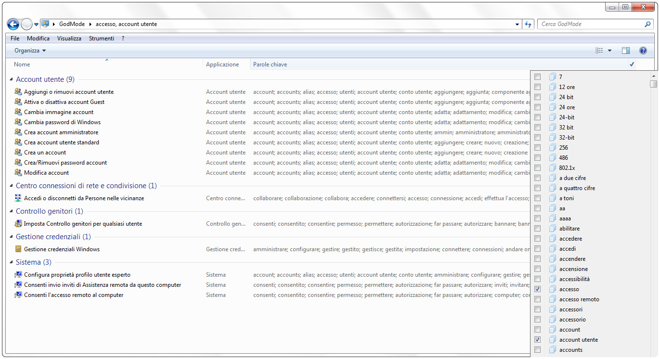Check the 'abilitare' filter checkbox

[x=538, y=229]
